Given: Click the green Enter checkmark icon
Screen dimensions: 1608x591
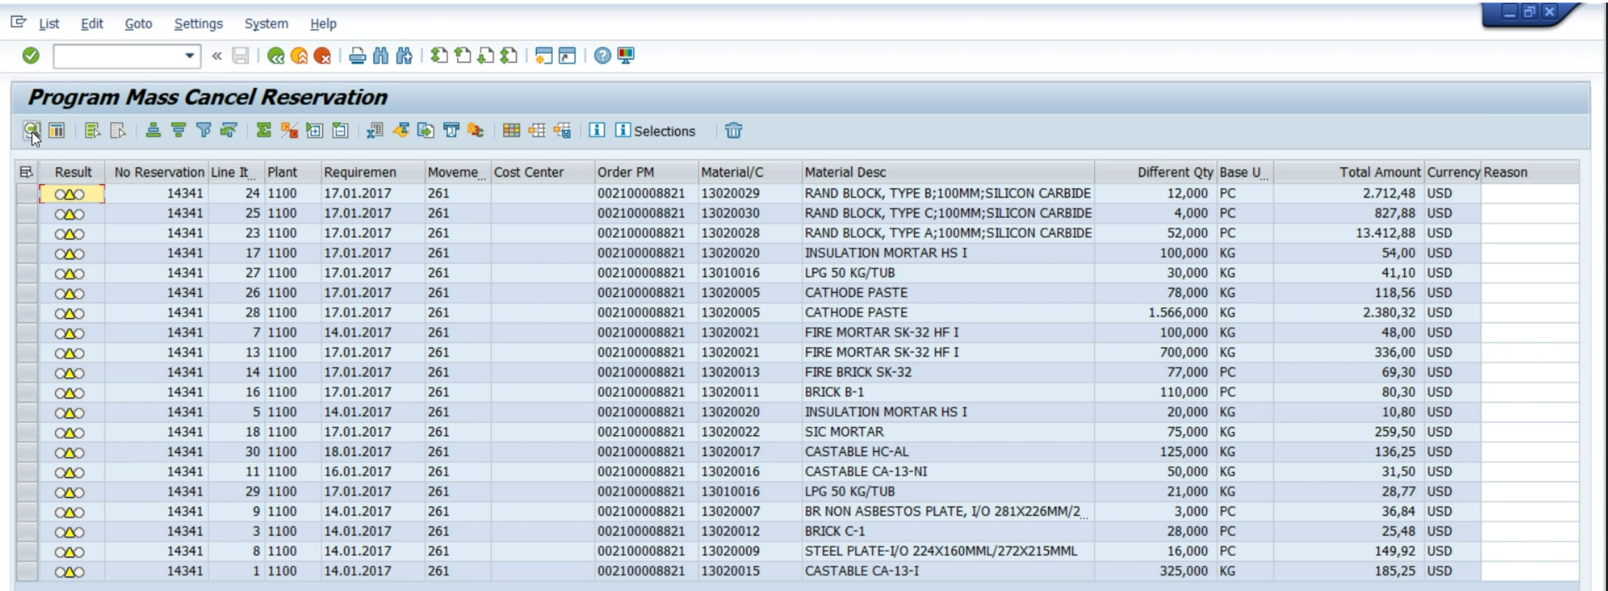Looking at the screenshot, I should point(30,56).
